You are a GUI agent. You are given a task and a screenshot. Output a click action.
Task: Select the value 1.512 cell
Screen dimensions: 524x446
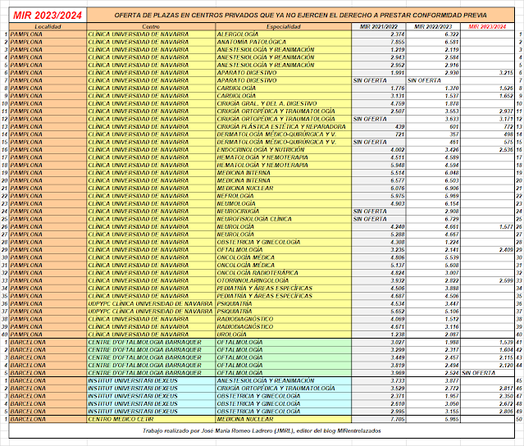tap(433, 319)
